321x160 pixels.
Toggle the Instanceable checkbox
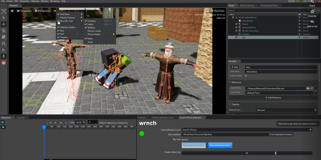pos(246,76)
